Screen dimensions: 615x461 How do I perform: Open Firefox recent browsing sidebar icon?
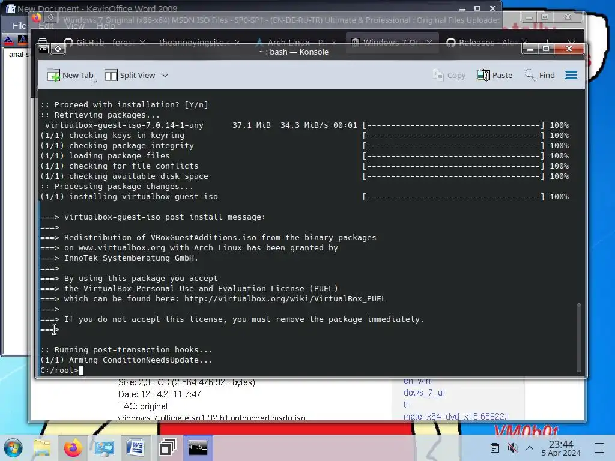coord(43,42)
